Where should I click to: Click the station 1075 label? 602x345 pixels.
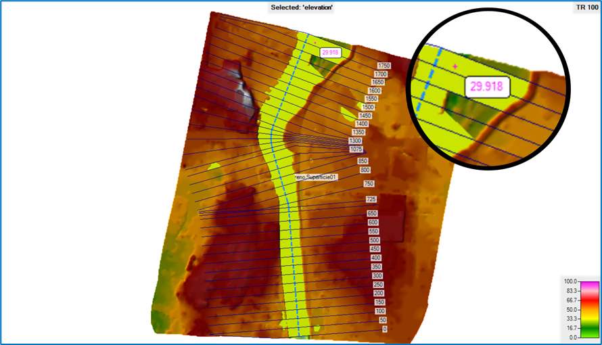pyautogui.click(x=356, y=149)
